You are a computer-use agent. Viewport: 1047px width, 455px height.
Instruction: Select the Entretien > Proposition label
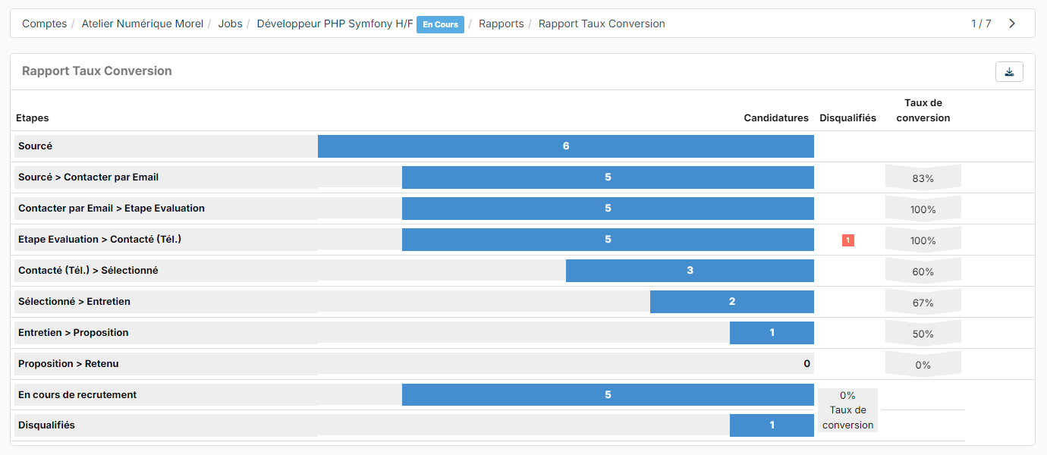[73, 333]
